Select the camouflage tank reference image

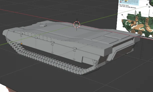click(135, 19)
